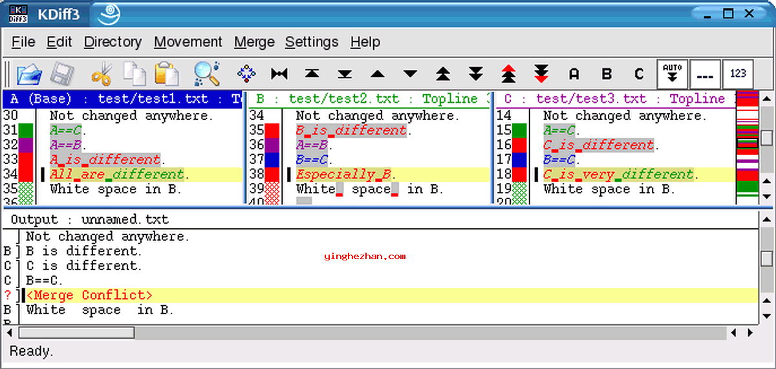
Task: Toggle select lines from A button
Action: click(574, 74)
